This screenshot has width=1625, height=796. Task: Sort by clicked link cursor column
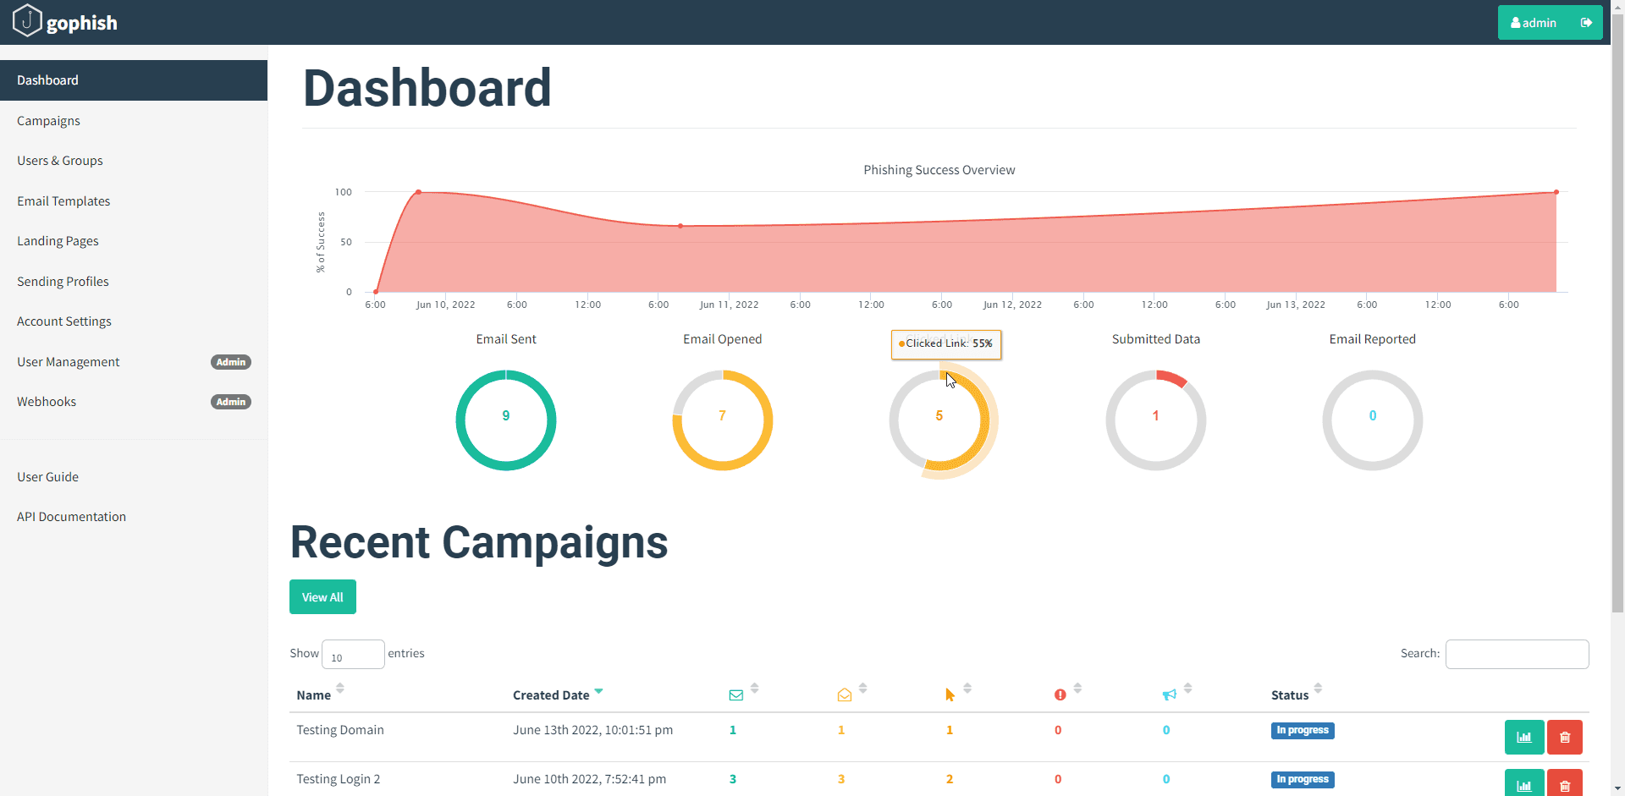click(x=950, y=695)
